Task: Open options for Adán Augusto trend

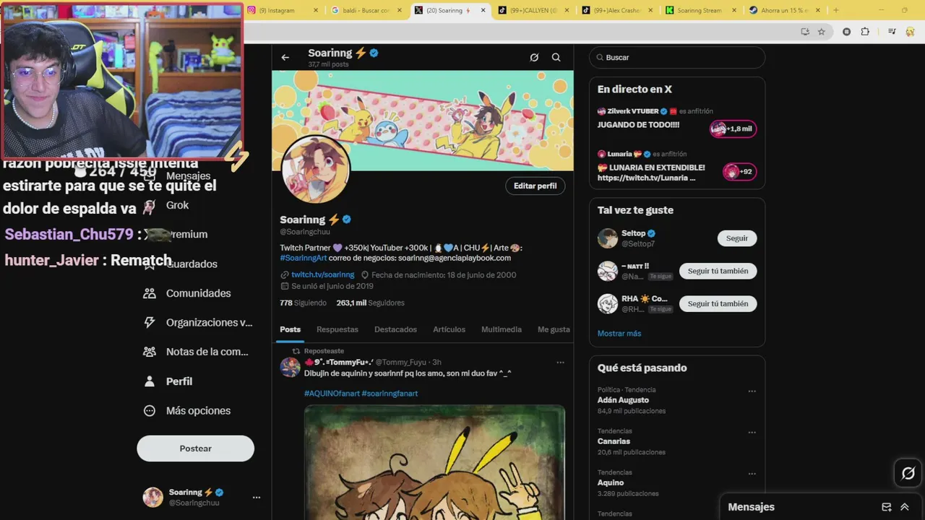Action: [752, 391]
